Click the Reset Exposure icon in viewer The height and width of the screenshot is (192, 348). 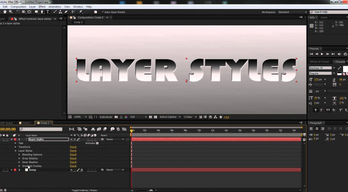point(221,117)
